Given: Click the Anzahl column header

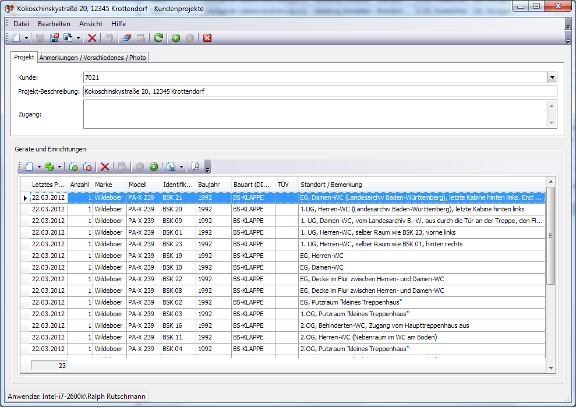Looking at the screenshot, I should point(80,185).
